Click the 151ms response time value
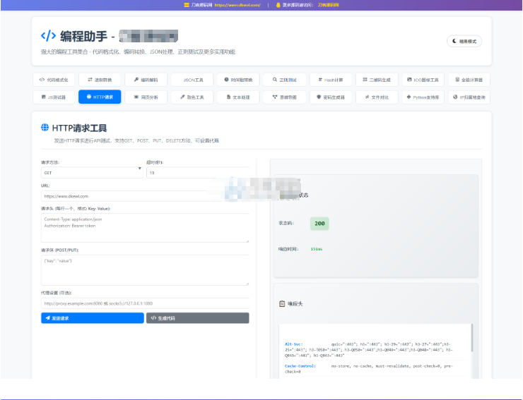This screenshot has width=523, height=400. [x=316, y=249]
